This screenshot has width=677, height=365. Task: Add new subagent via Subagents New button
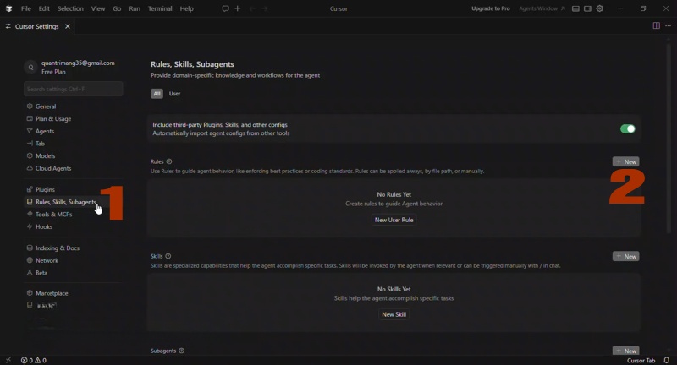[625, 351]
